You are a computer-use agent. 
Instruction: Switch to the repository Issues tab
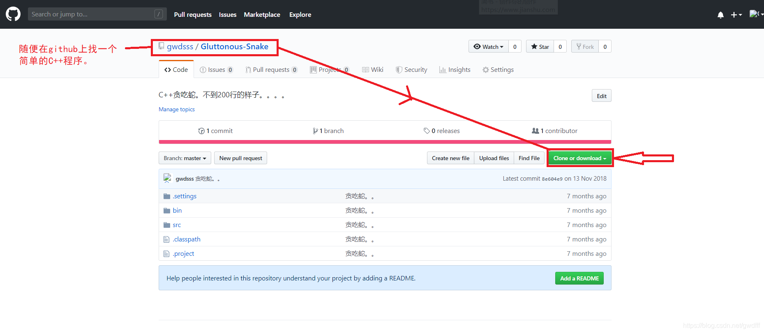point(217,69)
